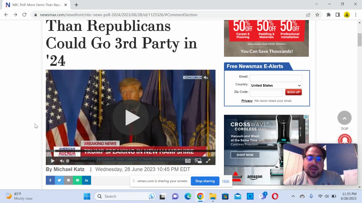362x203 pixels.
Task: Click the author name Michael Katz
Action: (69, 169)
